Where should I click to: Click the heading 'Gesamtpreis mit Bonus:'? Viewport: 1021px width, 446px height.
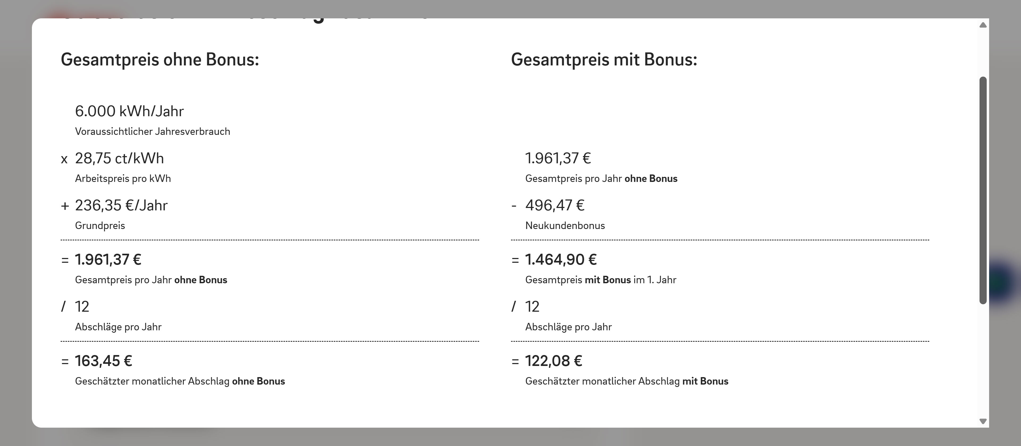(604, 60)
